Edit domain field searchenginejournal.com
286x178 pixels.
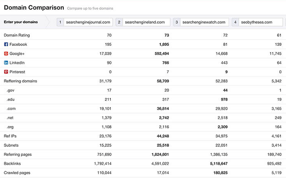88,22
